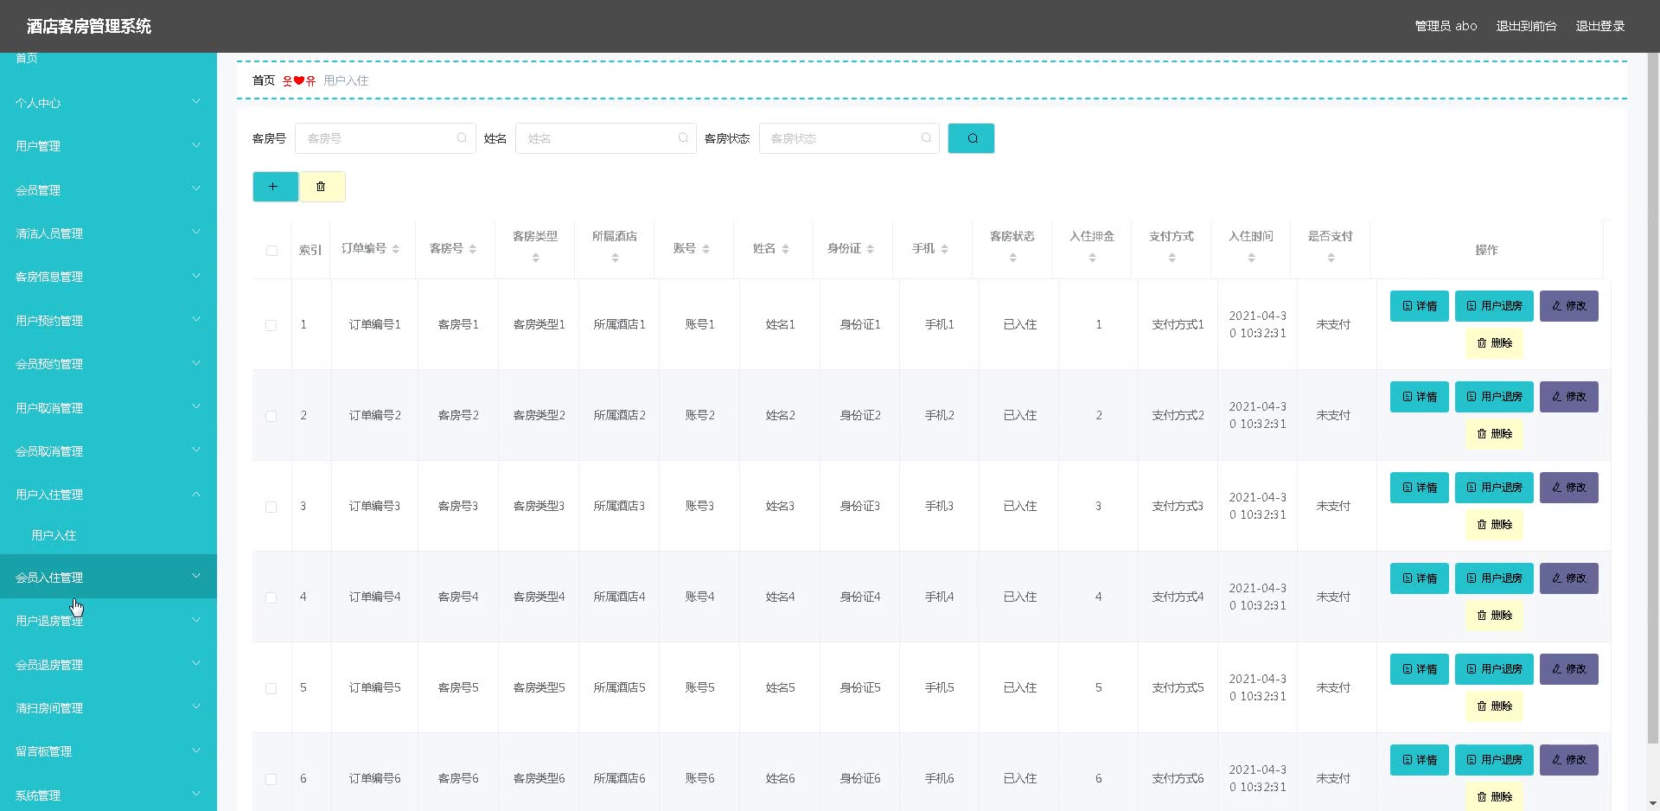Screen dimensions: 1660x811
Task: Expand the 用户管理 sidebar section
Action: tap(108, 145)
